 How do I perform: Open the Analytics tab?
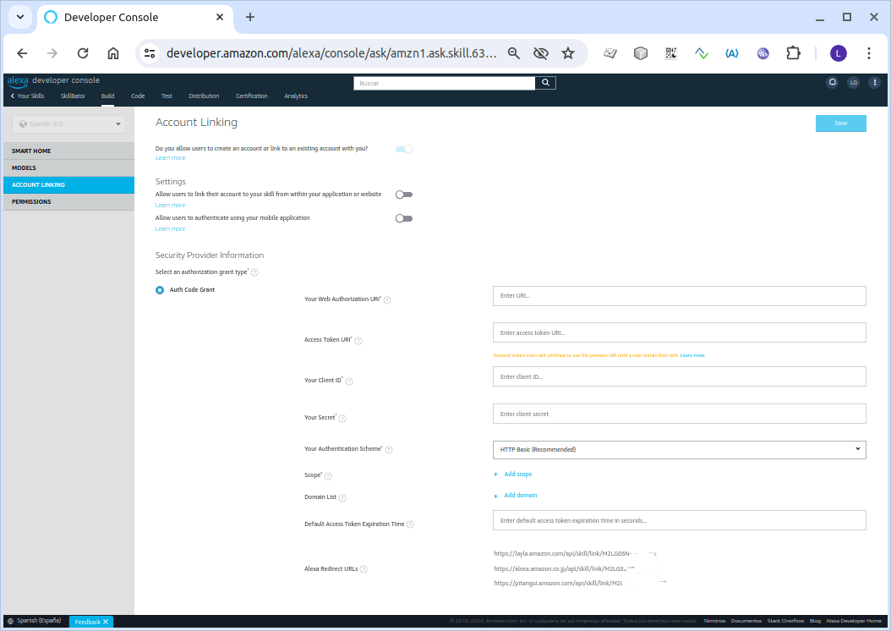click(296, 96)
